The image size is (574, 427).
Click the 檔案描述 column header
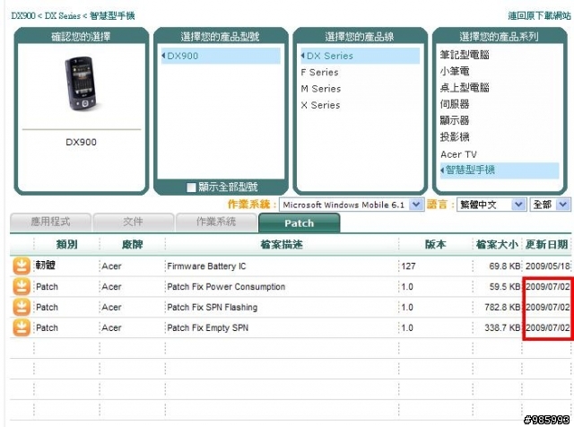pos(282,244)
